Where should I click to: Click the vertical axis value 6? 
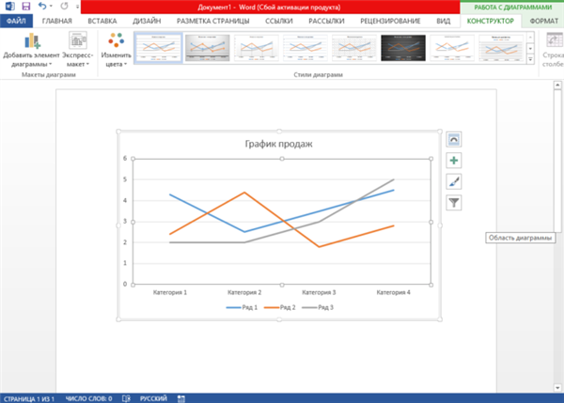125,158
